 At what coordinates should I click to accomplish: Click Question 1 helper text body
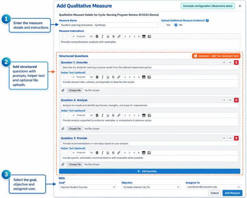coord(150,83)
